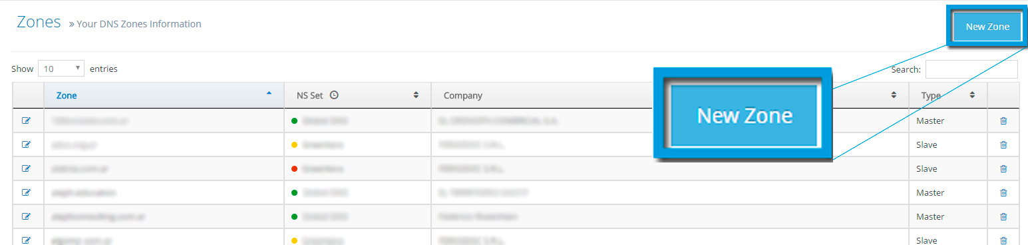Edit the third zone row with red status
Screen dimensions: 1028x245
[27, 168]
